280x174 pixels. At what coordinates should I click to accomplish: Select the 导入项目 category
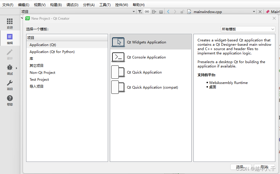pos(67,87)
